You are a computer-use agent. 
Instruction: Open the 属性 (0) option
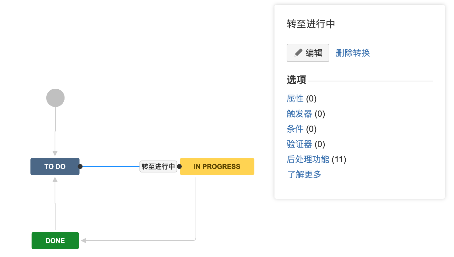pos(295,99)
